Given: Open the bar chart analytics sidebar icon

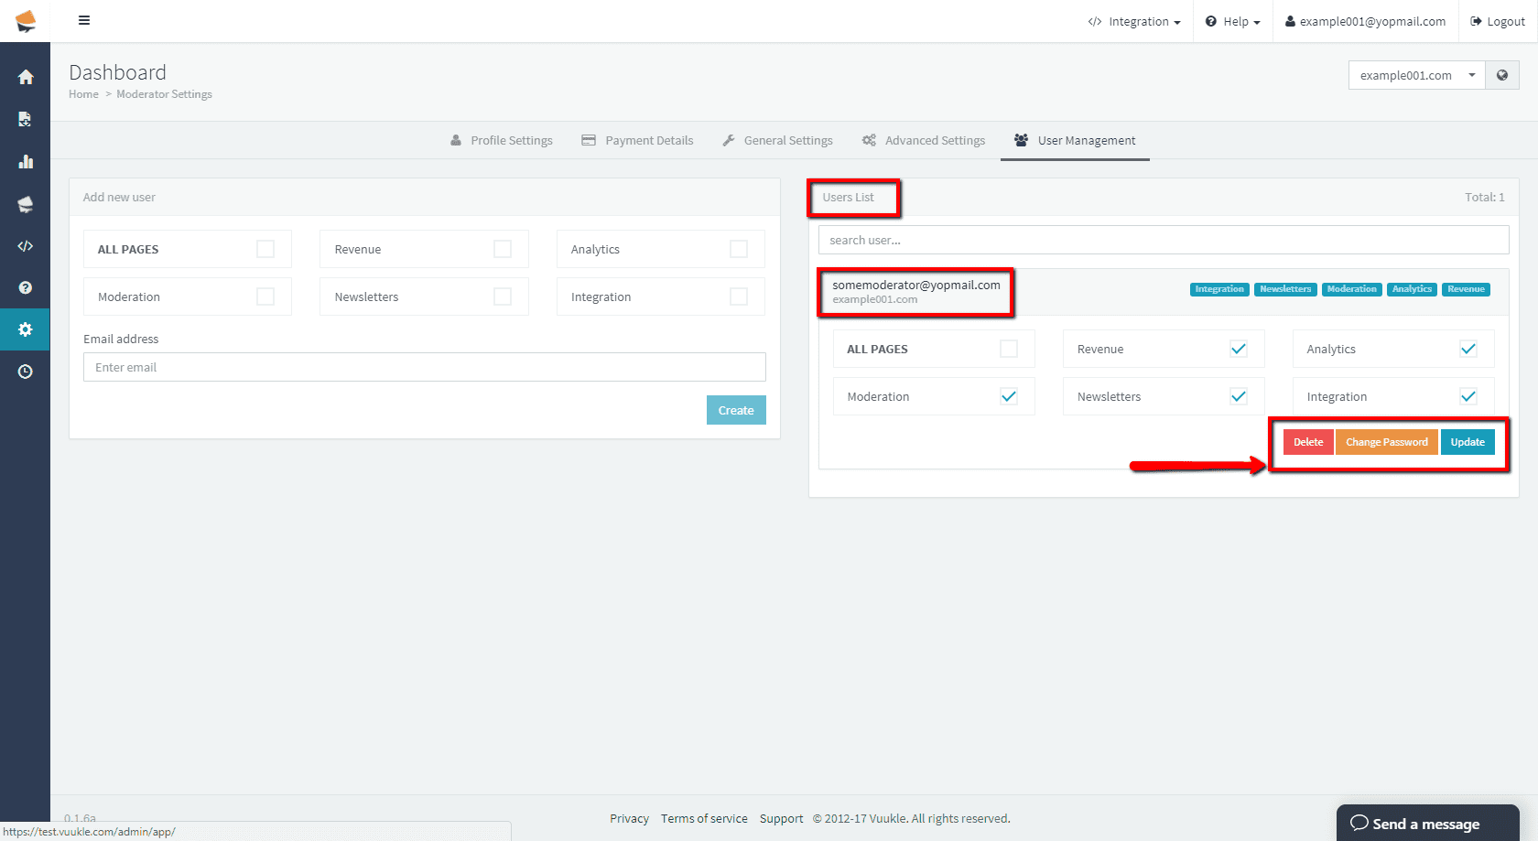Looking at the screenshot, I should pyautogui.click(x=26, y=162).
